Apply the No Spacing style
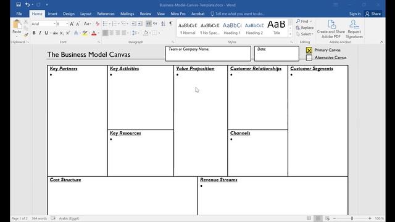Image resolution: width=395 pixels, height=222 pixels. [x=210, y=28]
